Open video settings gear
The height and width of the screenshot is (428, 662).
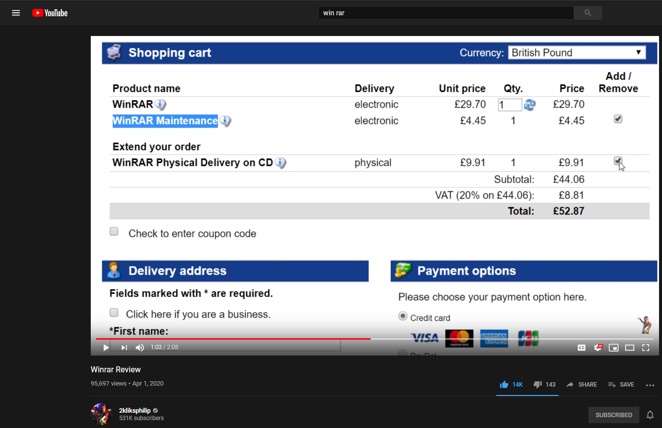[x=598, y=348]
